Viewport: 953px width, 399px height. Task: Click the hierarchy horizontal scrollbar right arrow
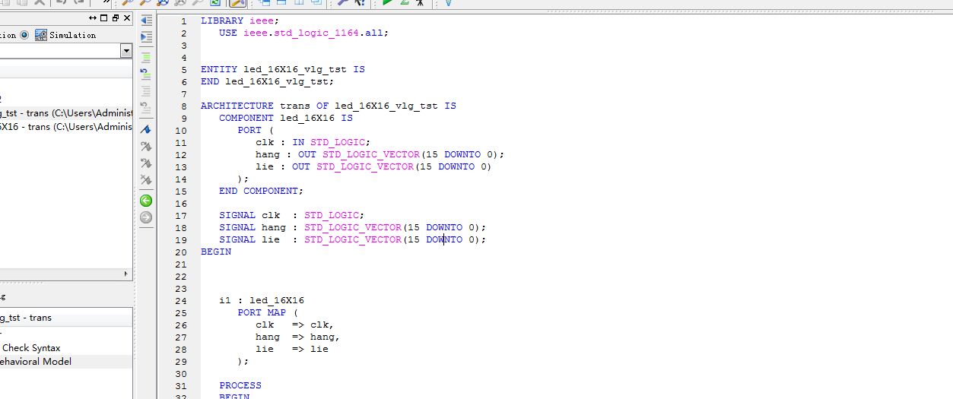tap(126, 274)
